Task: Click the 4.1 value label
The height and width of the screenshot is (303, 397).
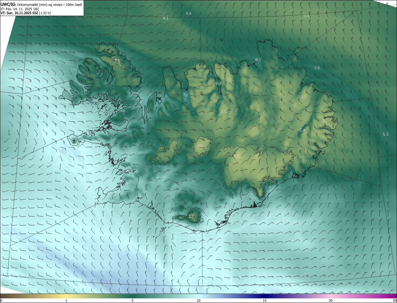Action: (x=166, y=18)
